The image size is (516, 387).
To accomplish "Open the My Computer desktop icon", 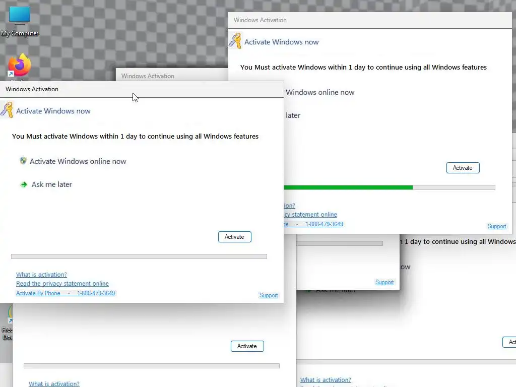I will click(x=20, y=21).
